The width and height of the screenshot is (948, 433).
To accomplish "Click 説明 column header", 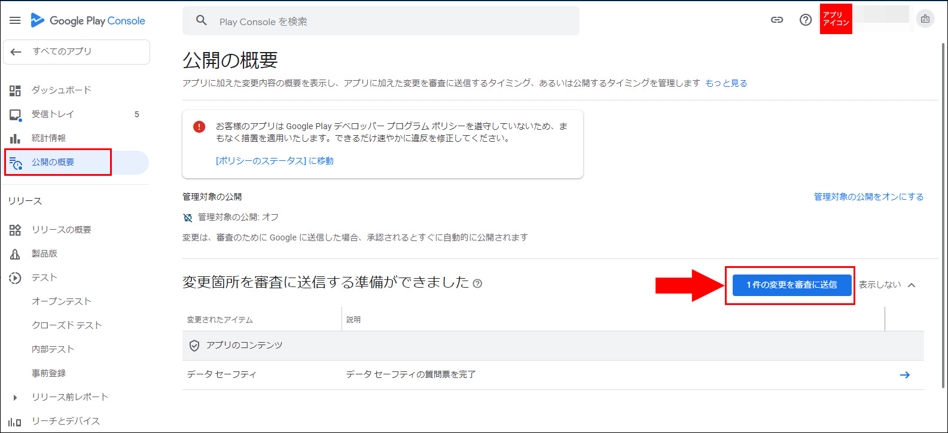I will click(x=353, y=320).
